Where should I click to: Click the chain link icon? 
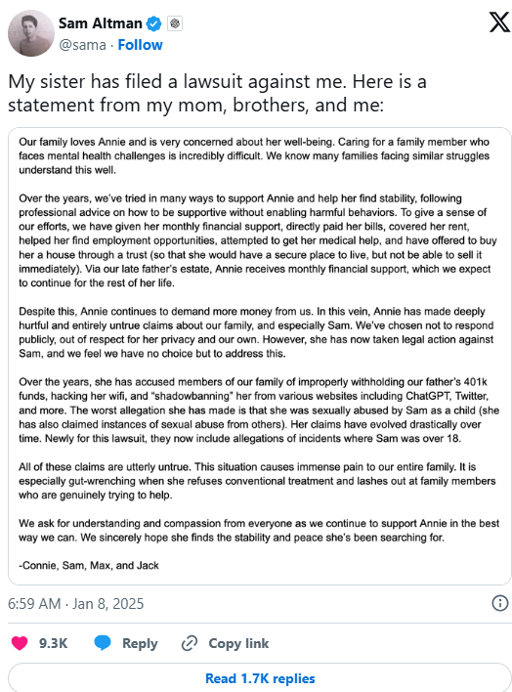click(190, 643)
